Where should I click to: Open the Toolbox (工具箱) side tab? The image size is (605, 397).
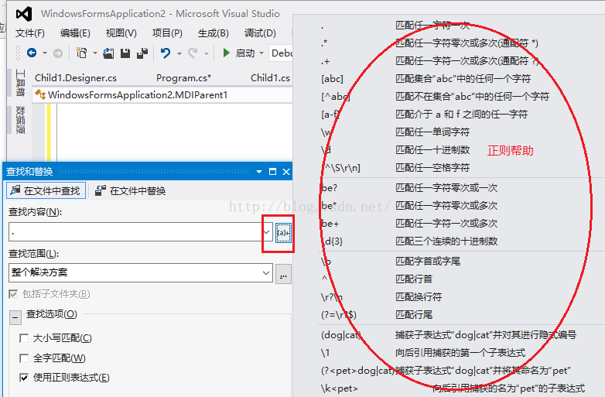(20, 83)
